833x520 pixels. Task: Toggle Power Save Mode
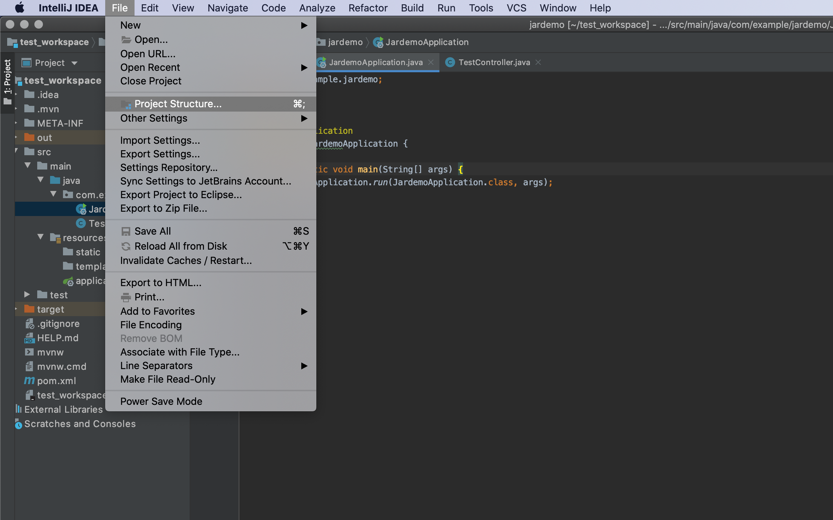tap(211, 402)
